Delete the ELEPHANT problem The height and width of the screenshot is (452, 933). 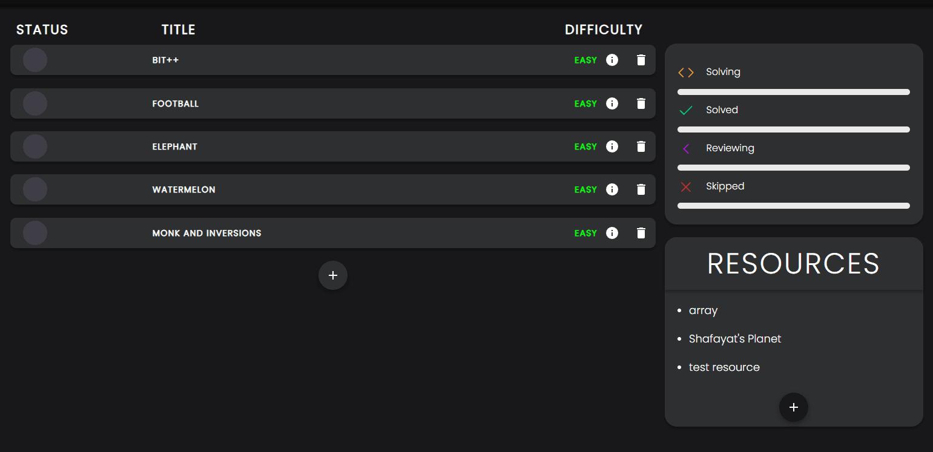coord(641,146)
